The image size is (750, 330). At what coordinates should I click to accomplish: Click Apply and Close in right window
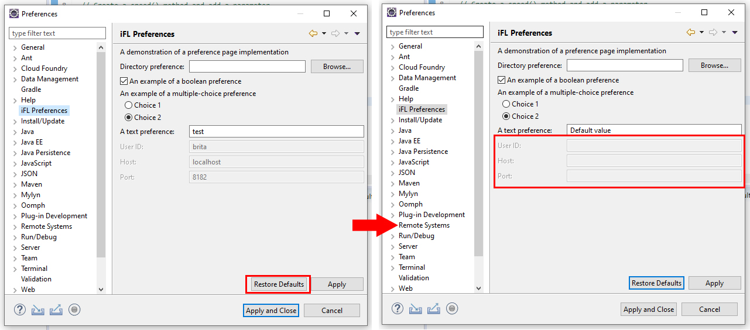click(649, 310)
